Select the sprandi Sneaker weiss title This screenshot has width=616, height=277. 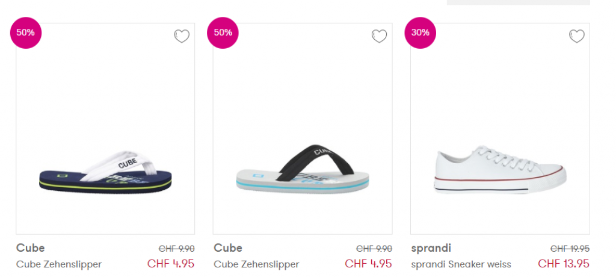point(461,264)
